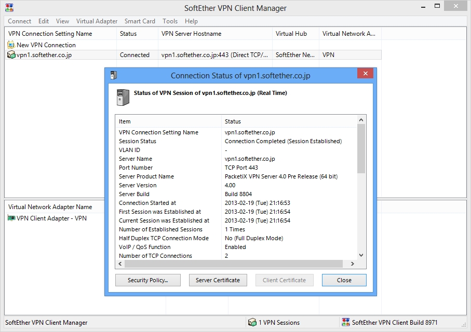
Task: Open the Smart Card menu
Action: point(139,21)
